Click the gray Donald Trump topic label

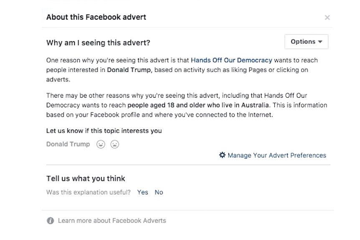[x=68, y=144]
